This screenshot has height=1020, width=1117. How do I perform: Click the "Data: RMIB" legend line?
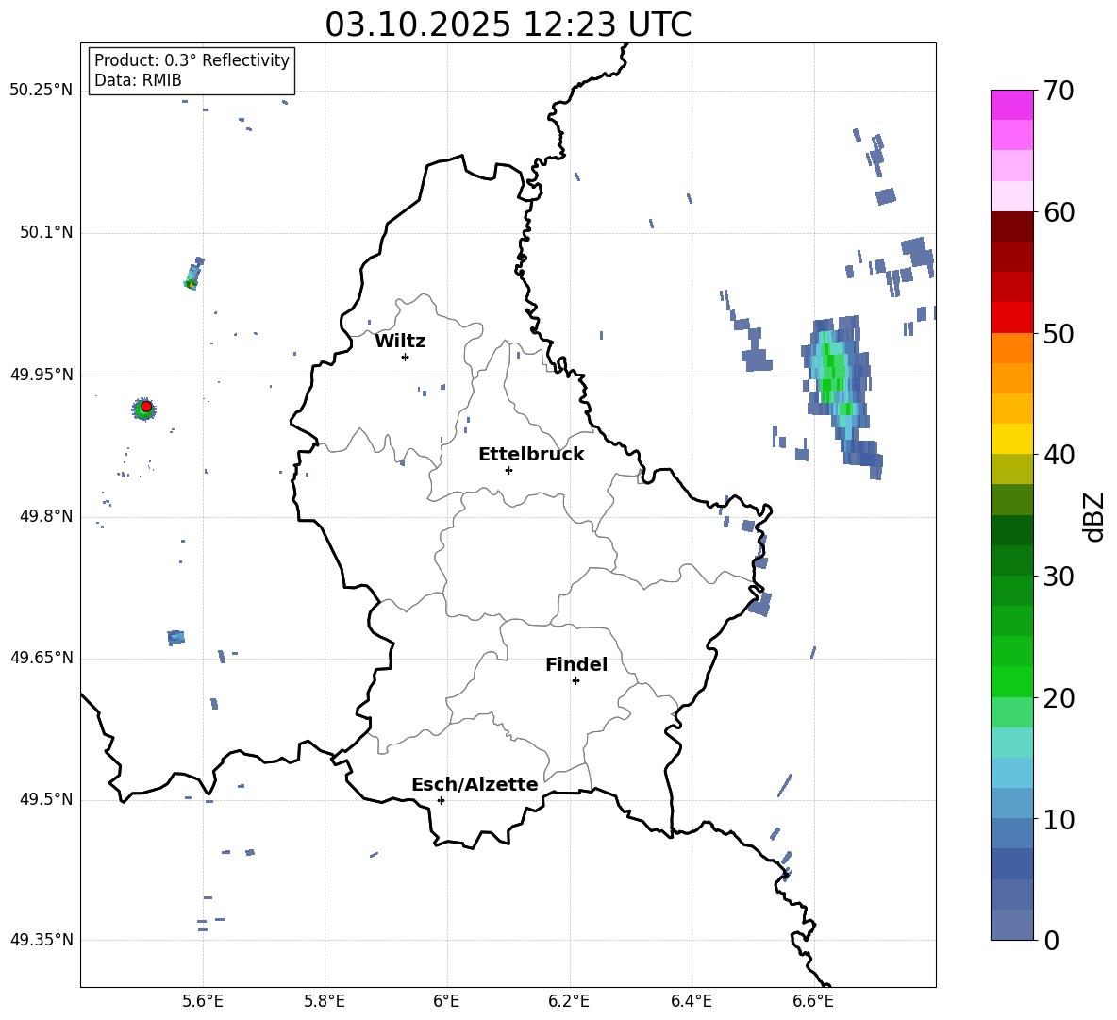[138, 80]
